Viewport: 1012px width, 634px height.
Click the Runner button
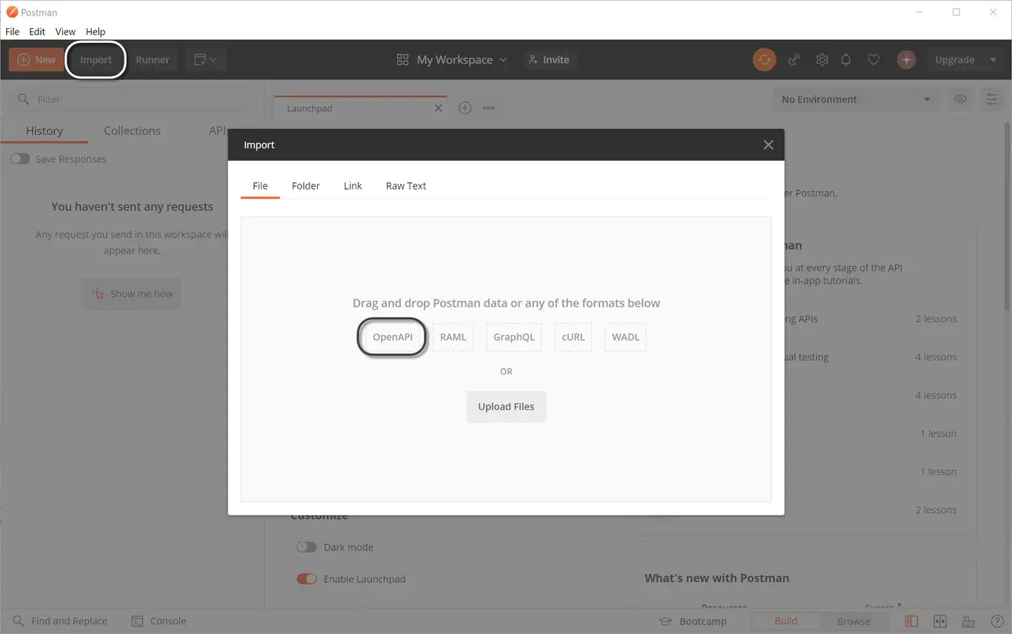click(153, 60)
